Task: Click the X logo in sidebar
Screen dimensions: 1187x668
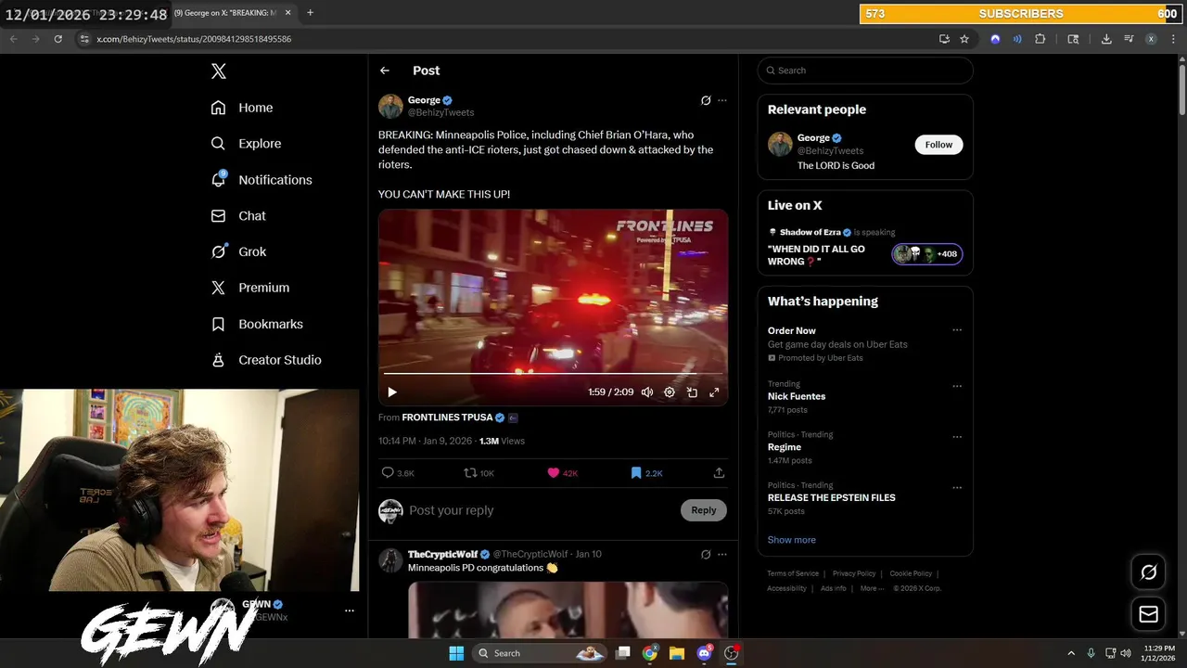Action: coord(218,71)
